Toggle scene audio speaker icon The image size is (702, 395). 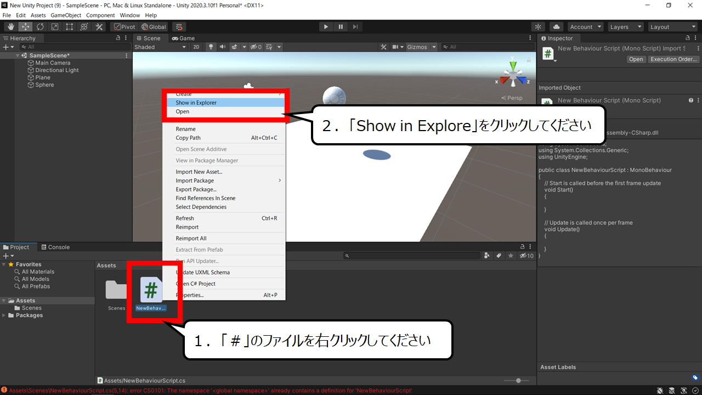click(223, 47)
